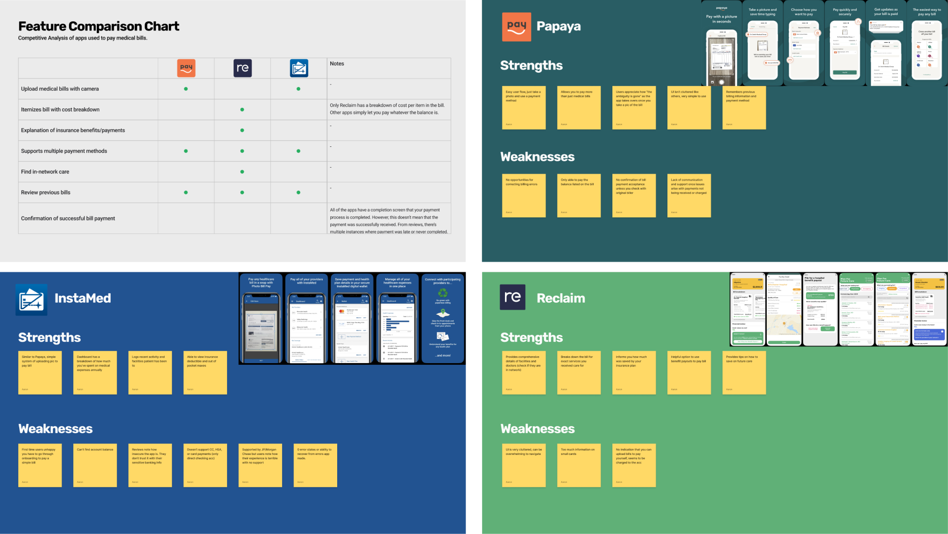This screenshot has height=534, width=948.
Task: Click InstaMed's green dot in the 'Upload medical bills with camera' row
Action: (x=298, y=89)
